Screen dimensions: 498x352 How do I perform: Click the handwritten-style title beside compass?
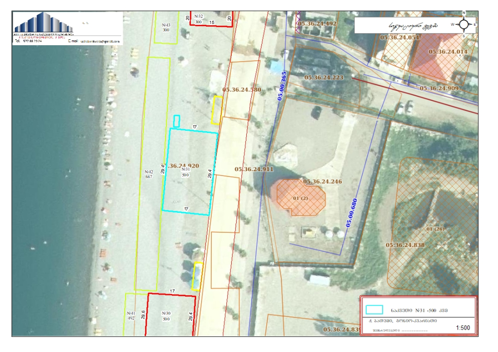413,25
